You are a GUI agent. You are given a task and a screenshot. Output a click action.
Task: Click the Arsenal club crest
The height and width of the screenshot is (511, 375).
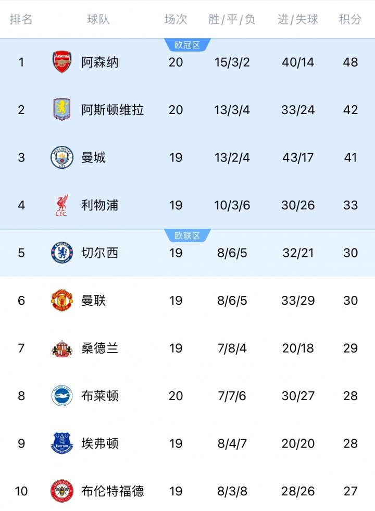62,62
